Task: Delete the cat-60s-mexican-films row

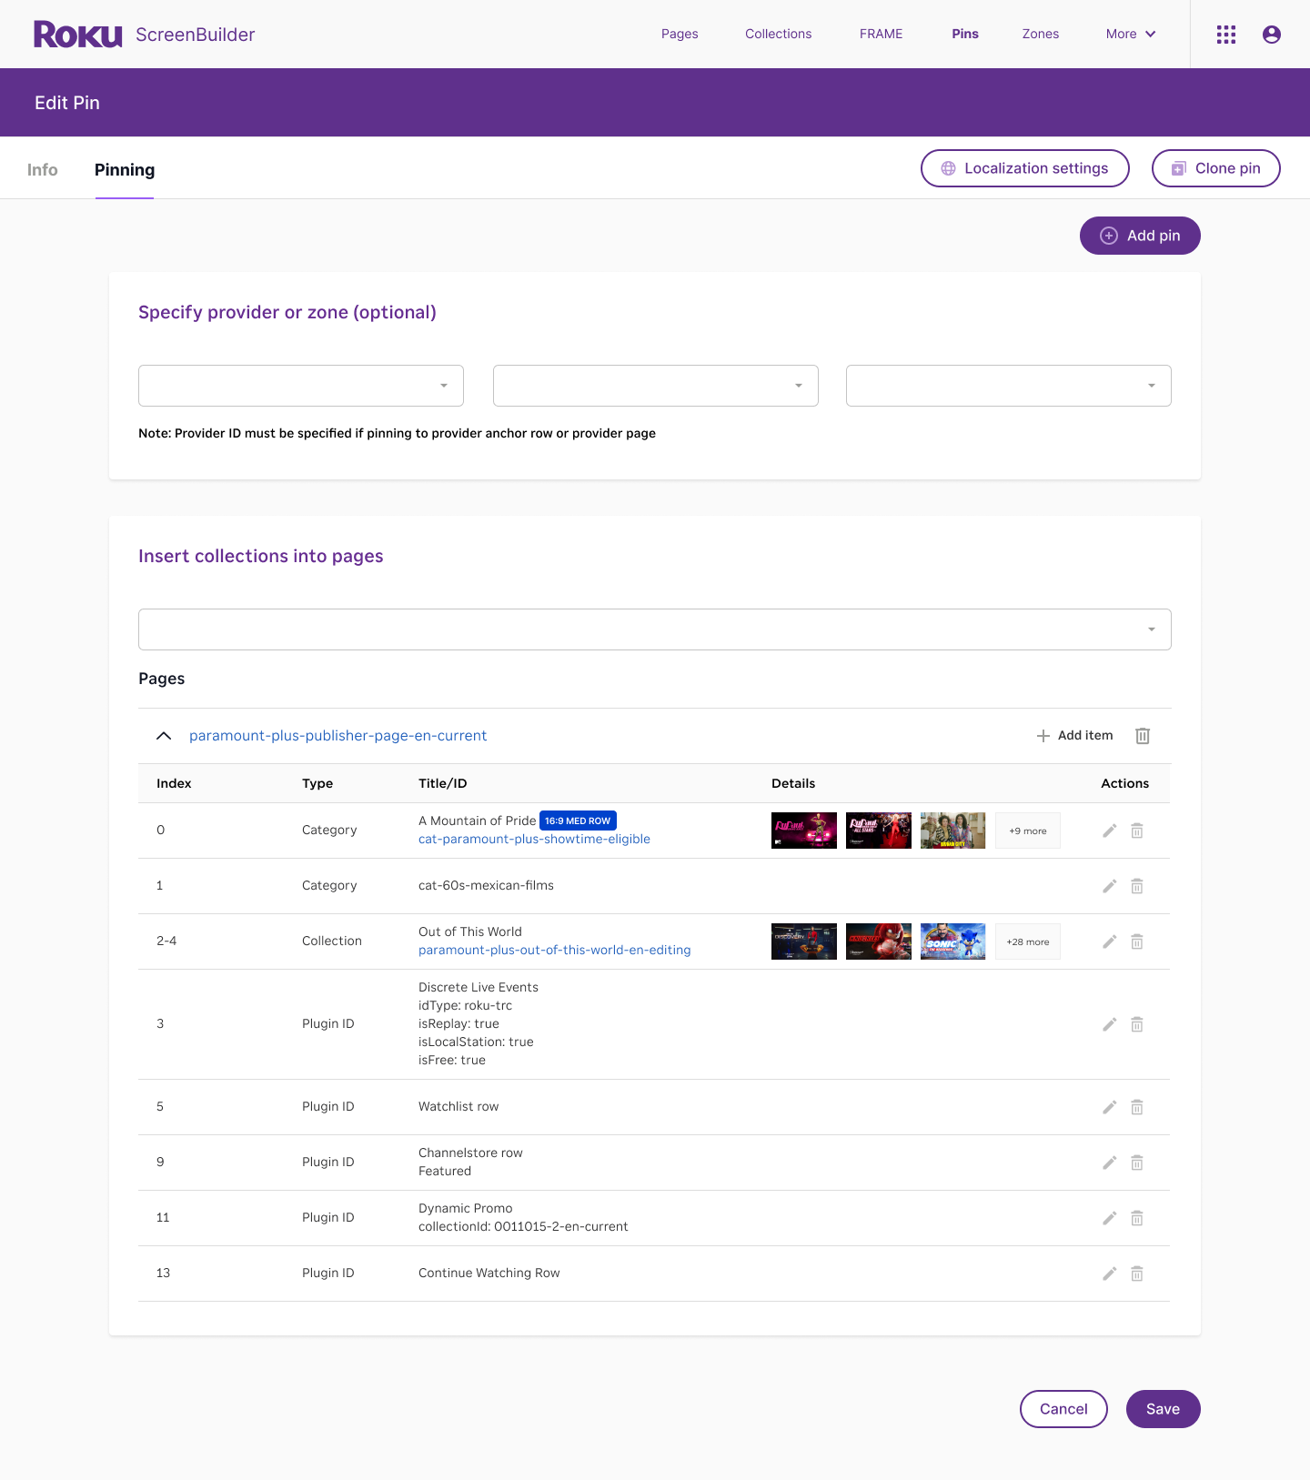Action: (1137, 886)
